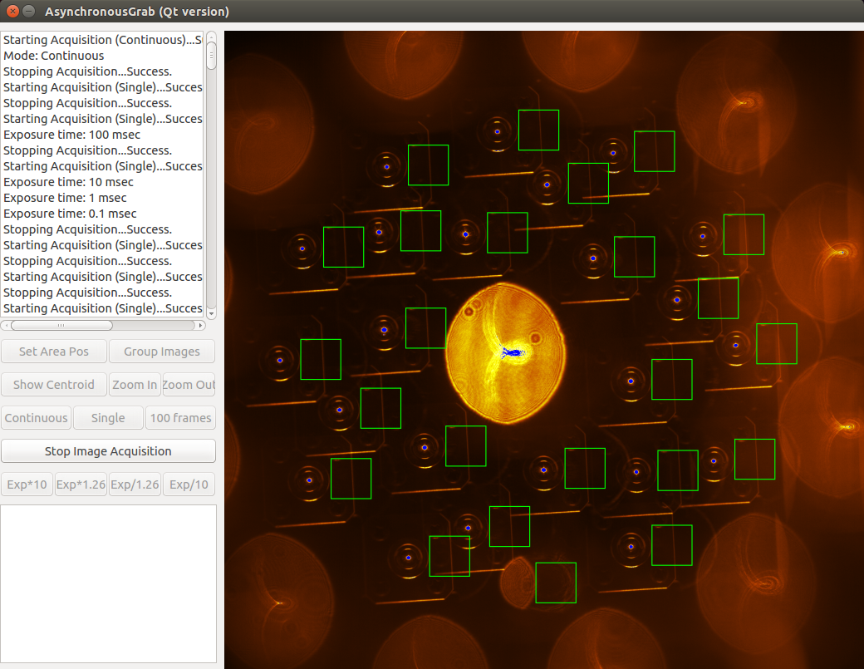Select log line 'Mode: Continuous'

(x=53, y=56)
